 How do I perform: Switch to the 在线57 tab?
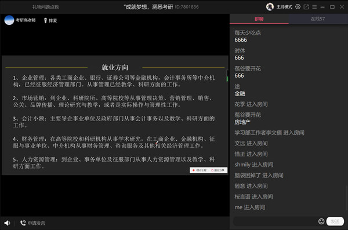tap(318, 19)
